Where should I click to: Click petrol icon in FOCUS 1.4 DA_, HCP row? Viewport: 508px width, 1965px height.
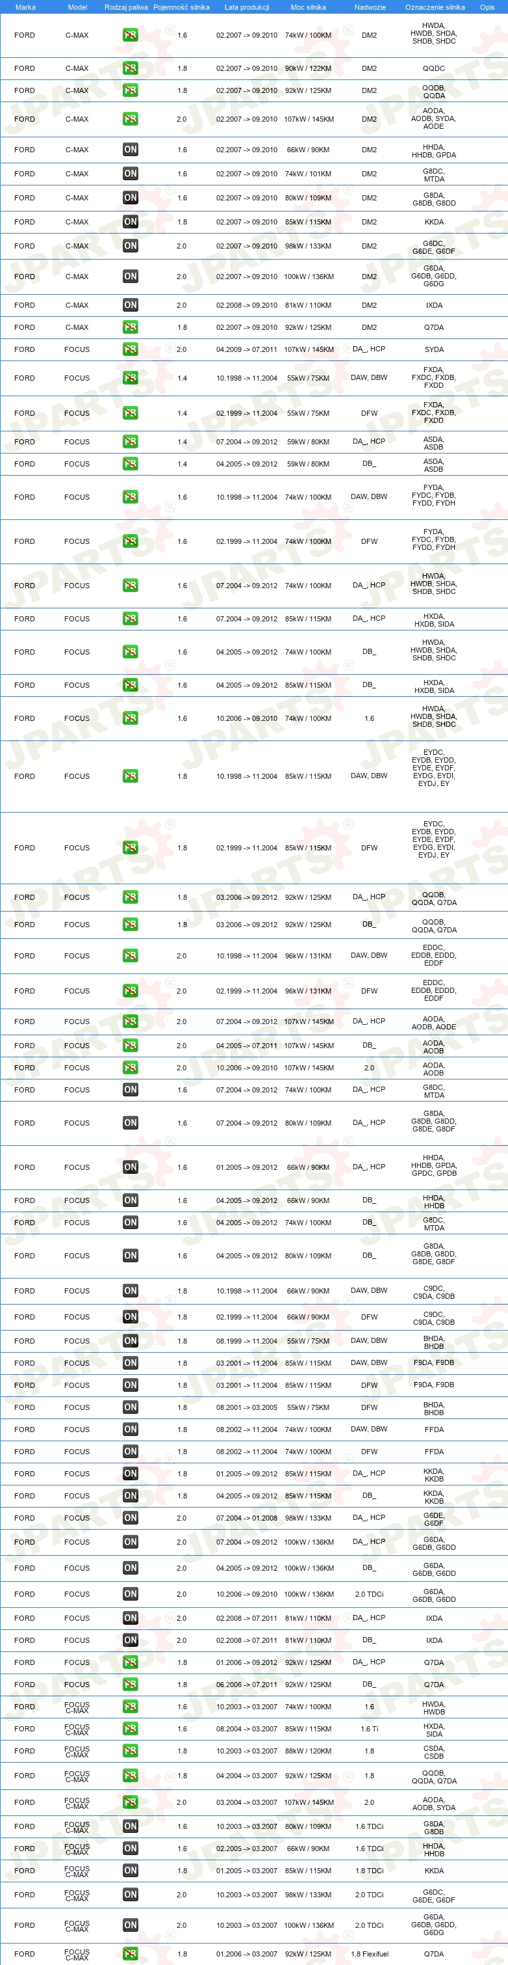tap(130, 442)
